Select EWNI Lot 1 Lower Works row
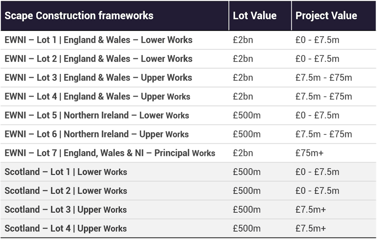The height and width of the screenshot is (239, 377). (x=188, y=40)
